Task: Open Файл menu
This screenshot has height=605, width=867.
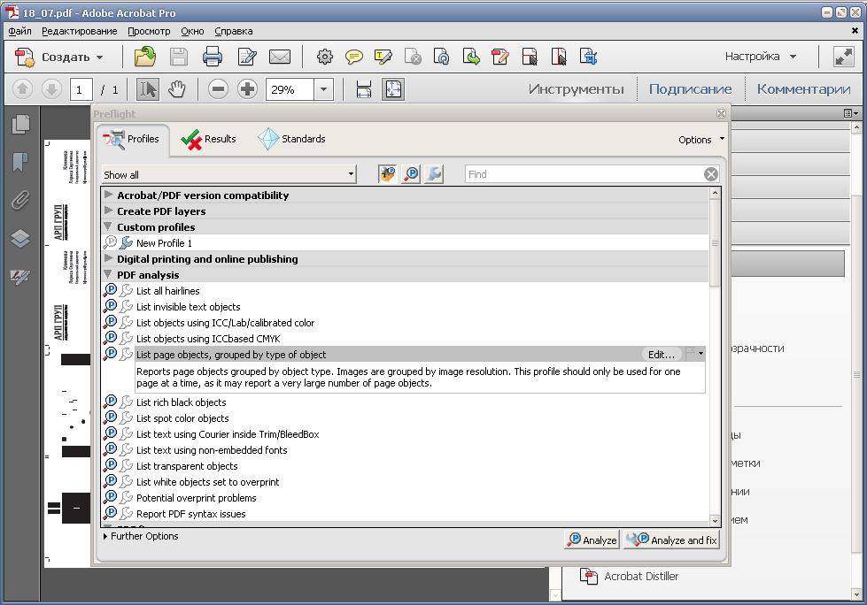Action: point(19,31)
